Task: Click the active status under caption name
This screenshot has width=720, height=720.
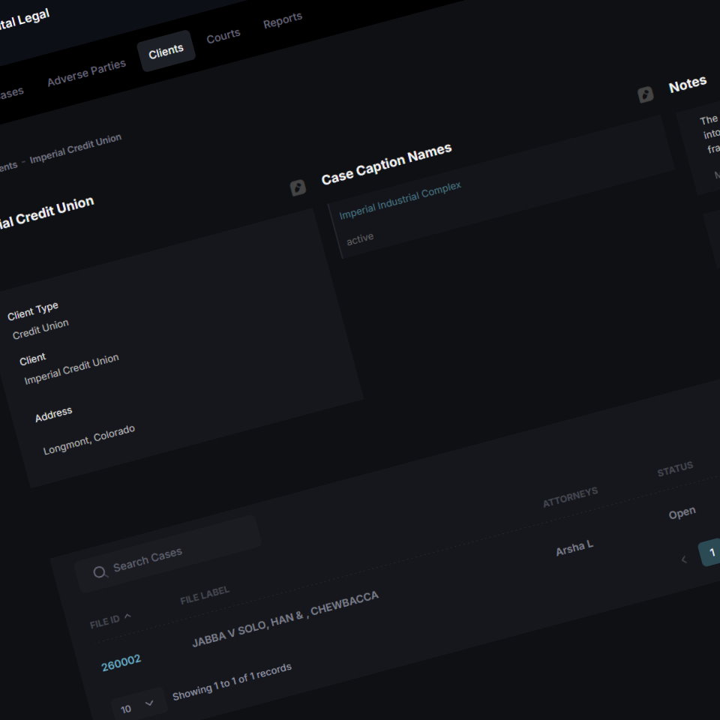Action: coord(360,238)
